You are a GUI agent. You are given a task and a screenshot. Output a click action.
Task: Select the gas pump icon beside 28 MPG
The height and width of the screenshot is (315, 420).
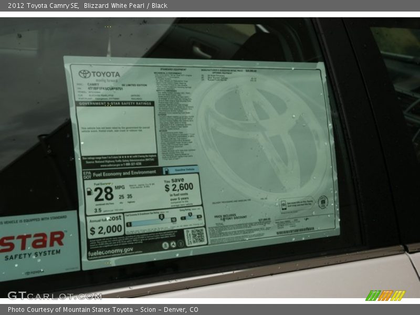(90, 192)
